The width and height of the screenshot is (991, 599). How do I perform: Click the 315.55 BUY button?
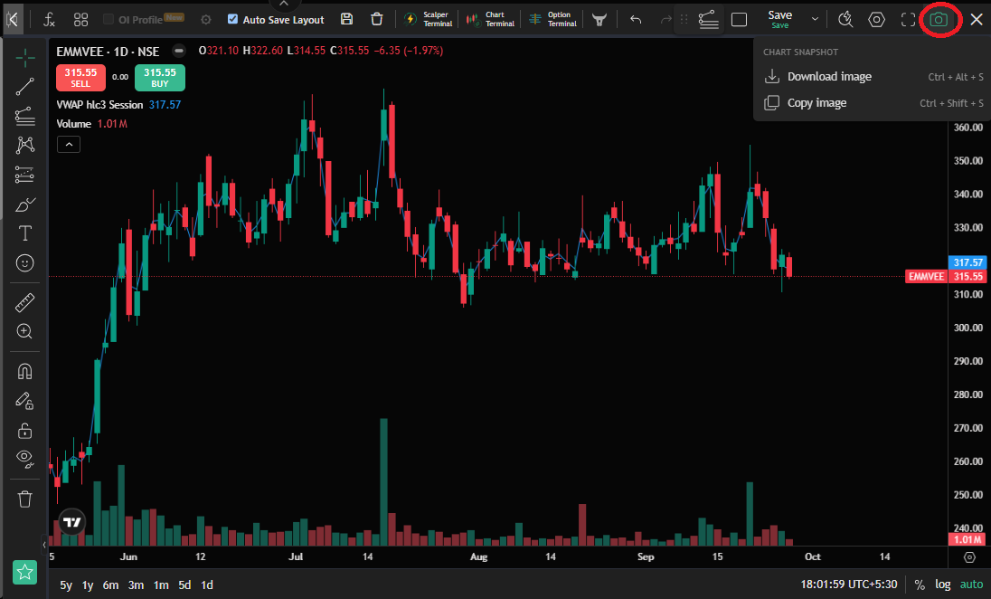(x=160, y=78)
